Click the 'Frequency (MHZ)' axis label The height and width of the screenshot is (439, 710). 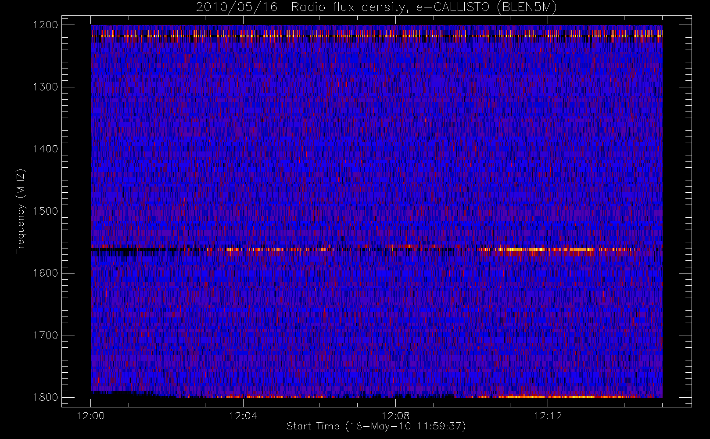20,212
